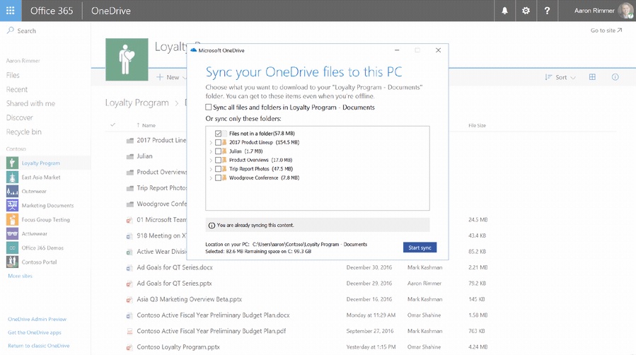Switch to tiles view icon
This screenshot has height=355, width=636.
(592, 77)
